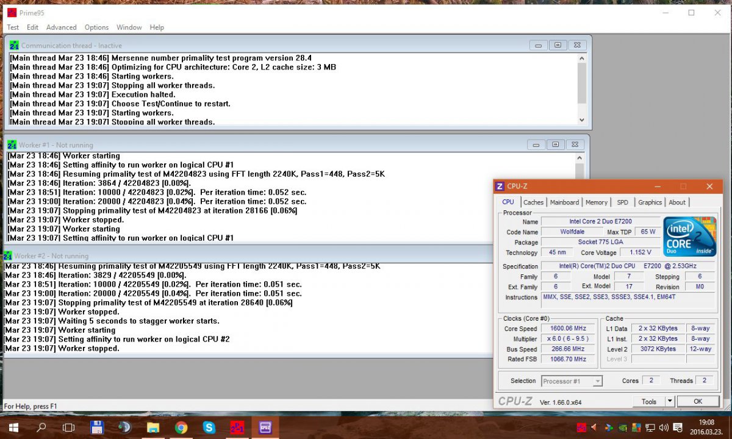
Task: Switch to the Memory tab in CPU-Z
Action: tap(597, 202)
